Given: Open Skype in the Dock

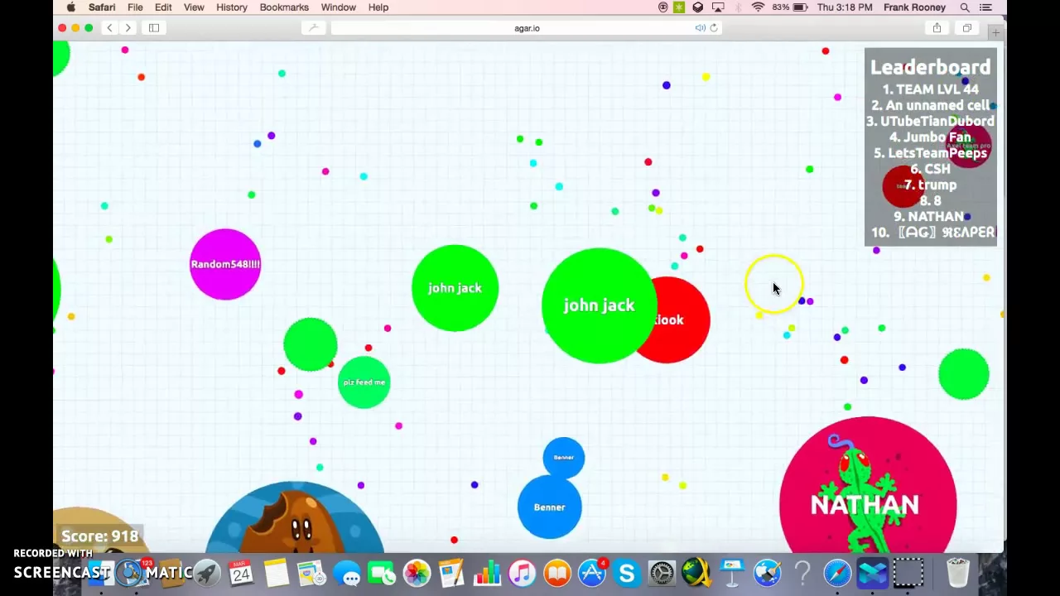Looking at the screenshot, I should pyautogui.click(x=627, y=573).
